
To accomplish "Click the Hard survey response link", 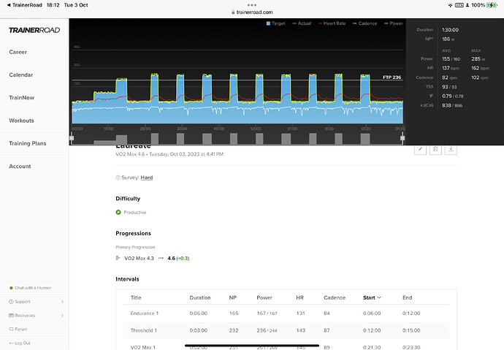I will pyautogui.click(x=147, y=178).
